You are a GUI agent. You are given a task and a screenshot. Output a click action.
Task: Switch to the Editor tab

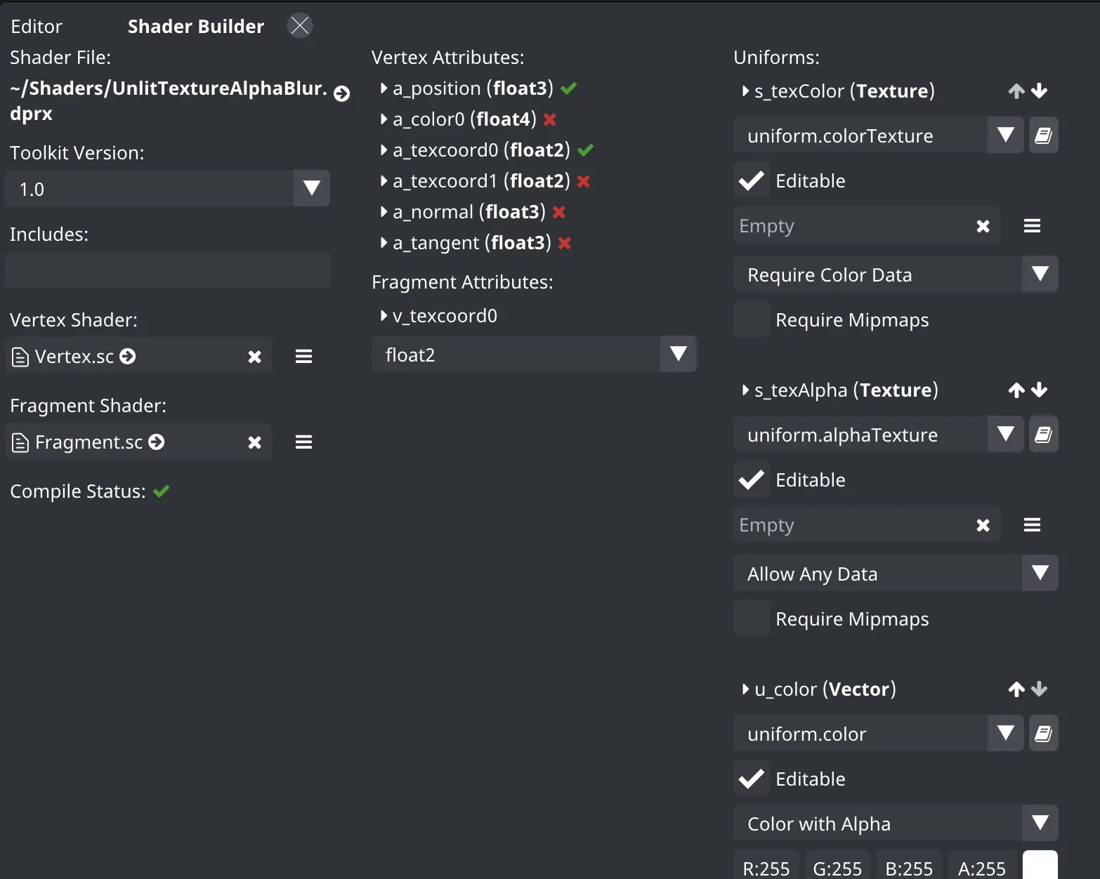[37, 27]
